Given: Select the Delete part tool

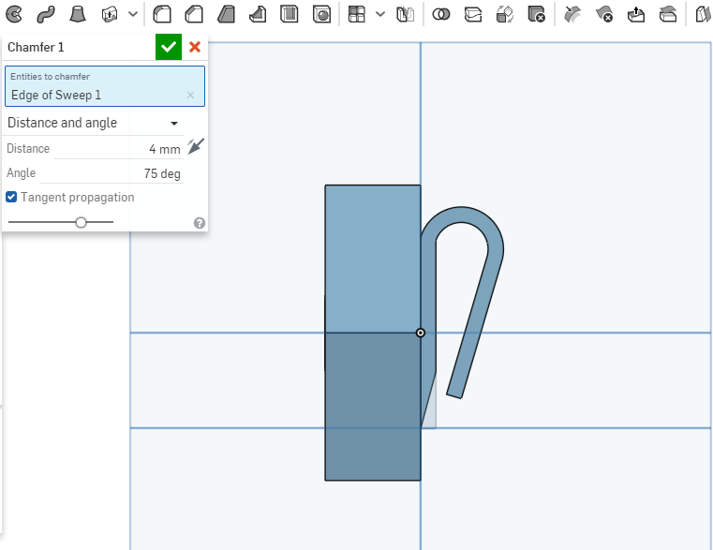Looking at the screenshot, I should click(x=537, y=15).
